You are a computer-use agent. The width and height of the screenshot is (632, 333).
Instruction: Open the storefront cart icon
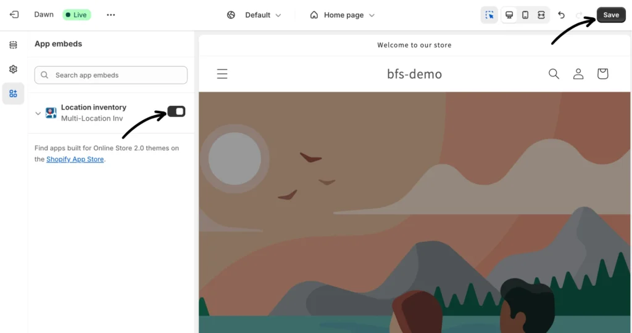(602, 74)
